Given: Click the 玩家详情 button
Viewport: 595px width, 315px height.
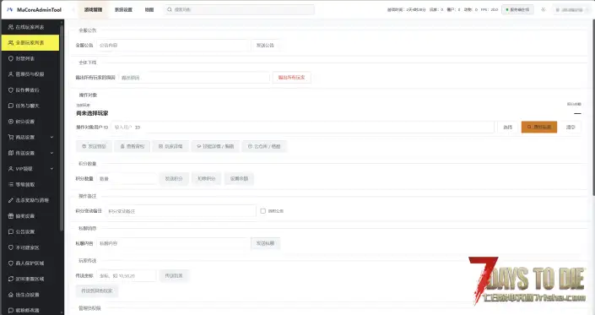Looking at the screenshot, I should pos(170,146).
